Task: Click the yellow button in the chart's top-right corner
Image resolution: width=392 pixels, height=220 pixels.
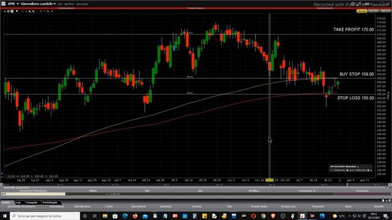Action: click(361, 11)
